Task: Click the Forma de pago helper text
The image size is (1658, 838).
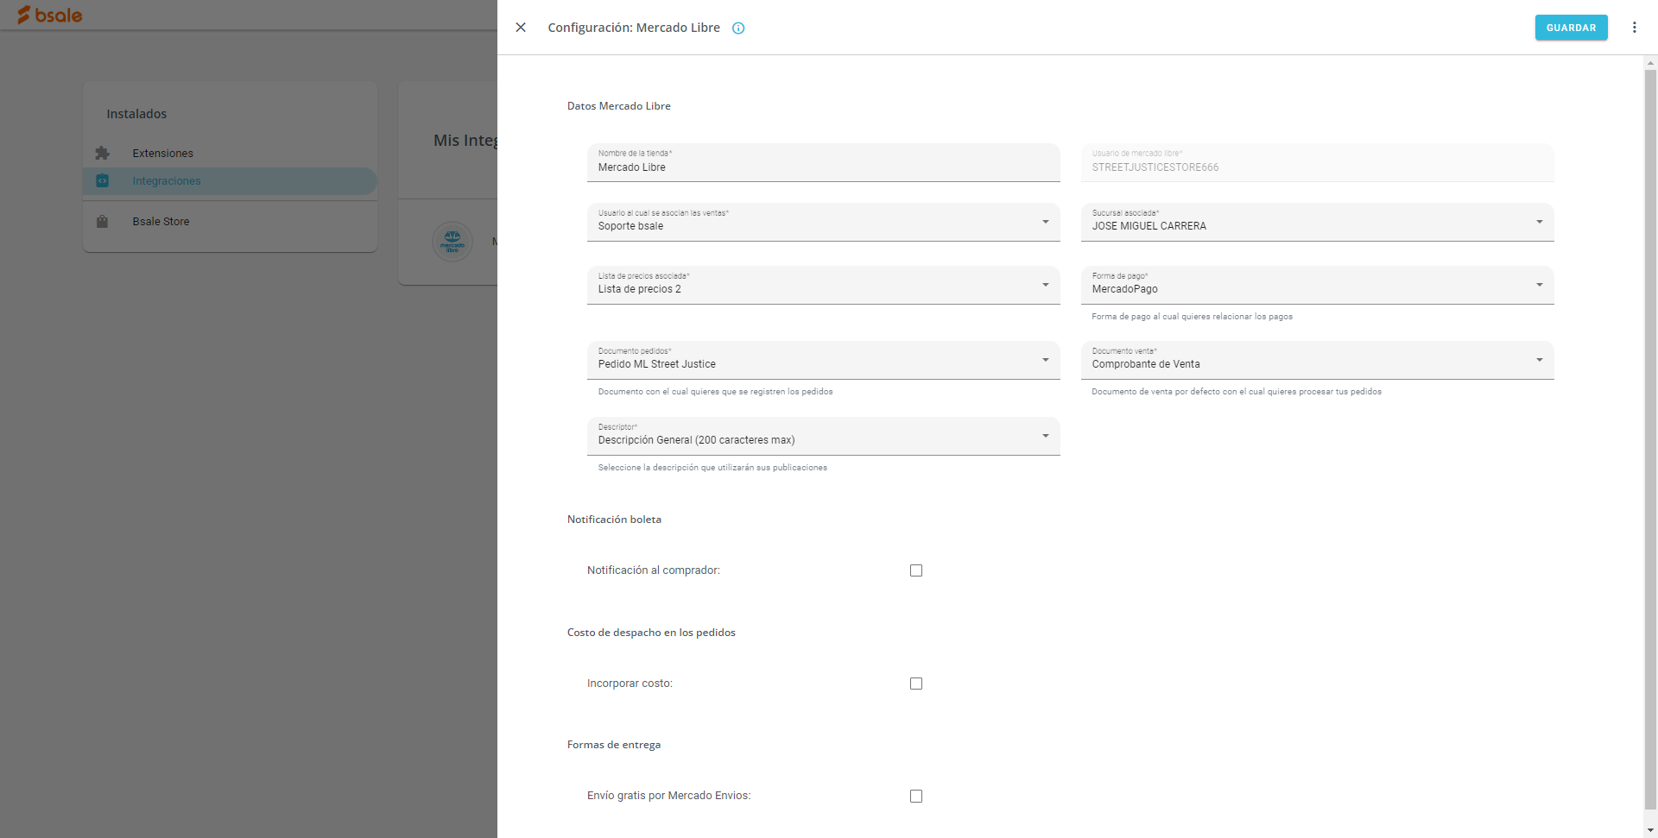Action: [x=1192, y=317]
